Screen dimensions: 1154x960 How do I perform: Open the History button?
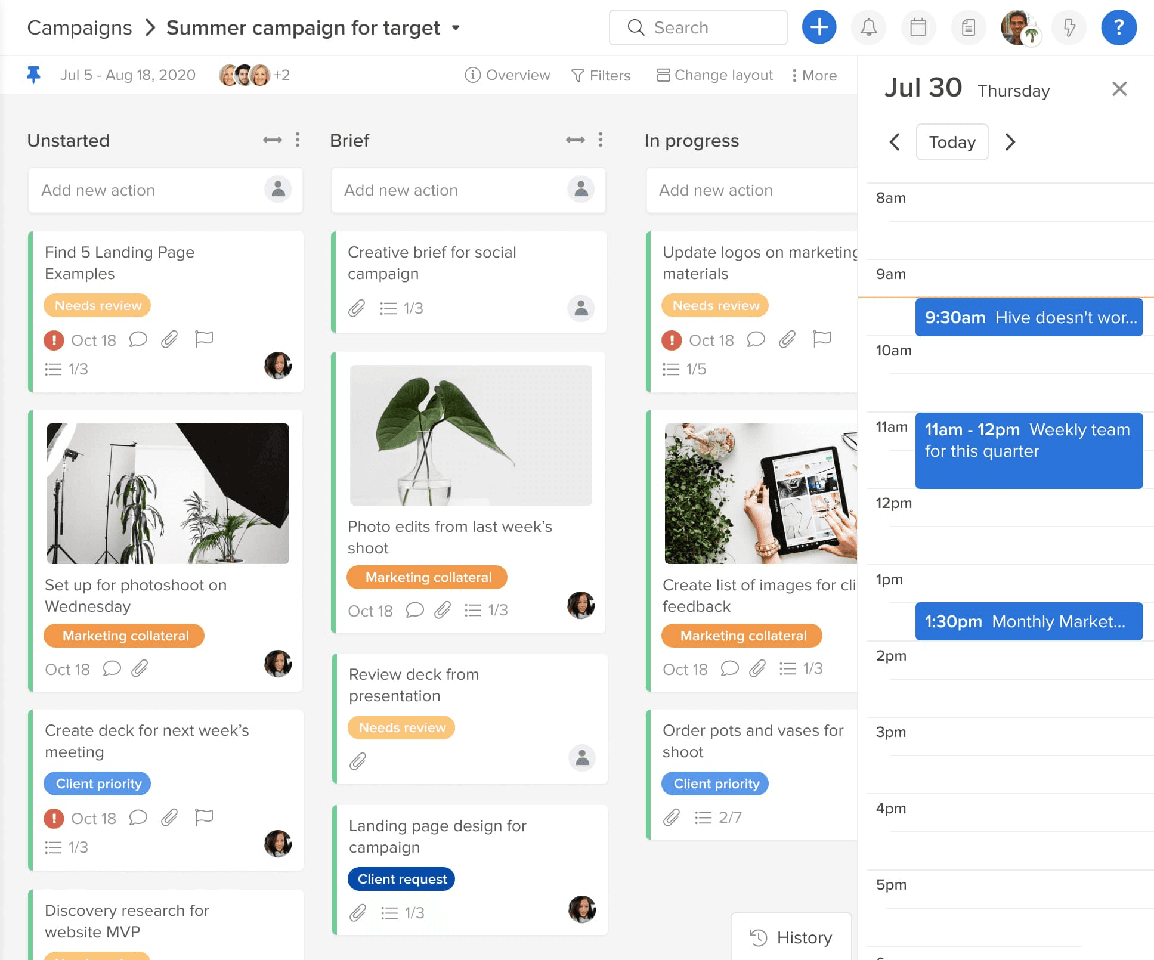[x=791, y=937]
